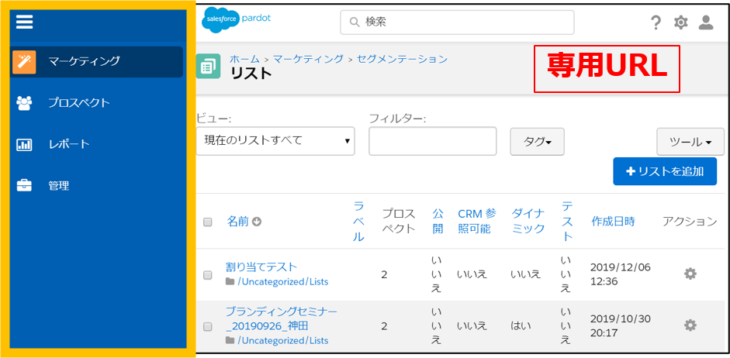Image resolution: width=730 pixels, height=358 pixels.
Task: Open action gear for ブランディングセミナー row
Action: click(690, 325)
